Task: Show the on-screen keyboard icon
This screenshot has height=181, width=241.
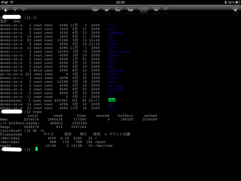Action: 144,10
